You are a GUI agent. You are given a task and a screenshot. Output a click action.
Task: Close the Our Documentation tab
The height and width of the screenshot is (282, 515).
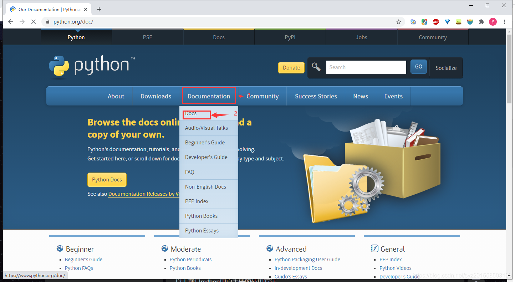point(86,9)
